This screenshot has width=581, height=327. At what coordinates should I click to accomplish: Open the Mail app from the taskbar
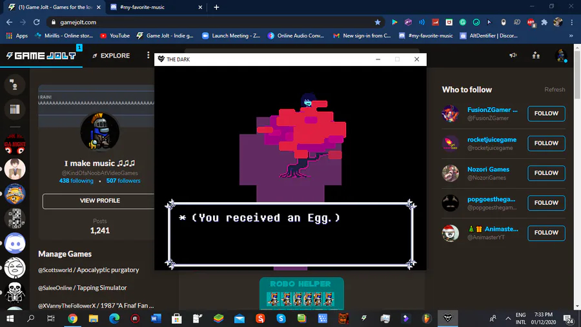[240, 319]
